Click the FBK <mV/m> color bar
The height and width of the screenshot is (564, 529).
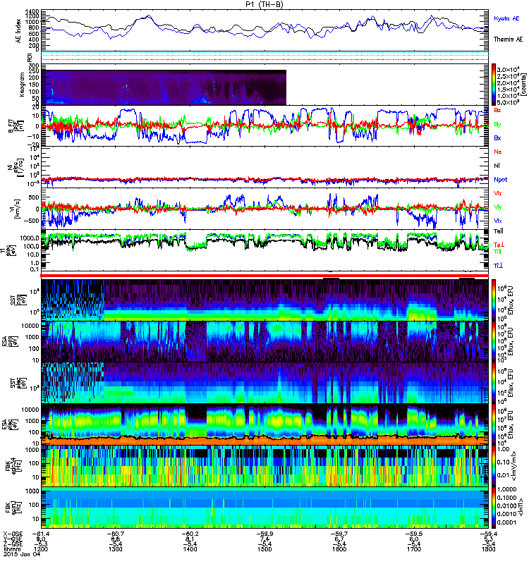click(x=493, y=466)
